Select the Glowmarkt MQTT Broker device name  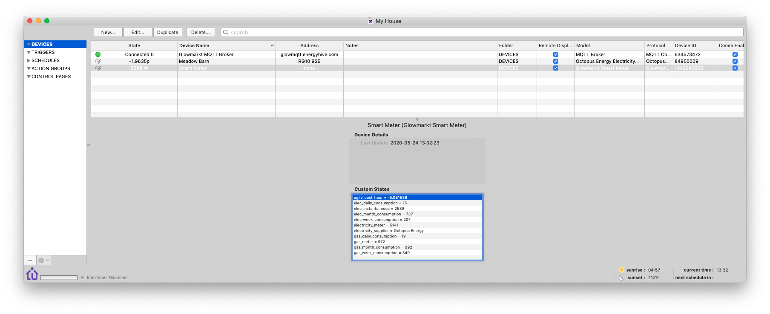[206, 54]
